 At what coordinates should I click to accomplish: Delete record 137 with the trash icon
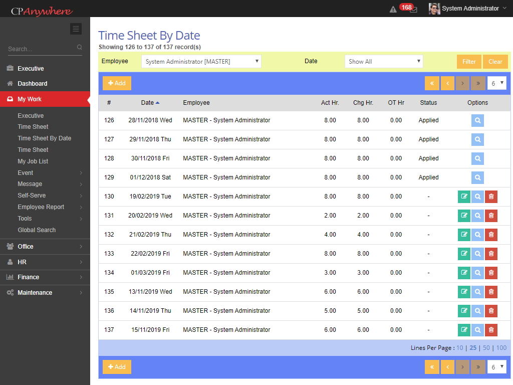tap(491, 330)
